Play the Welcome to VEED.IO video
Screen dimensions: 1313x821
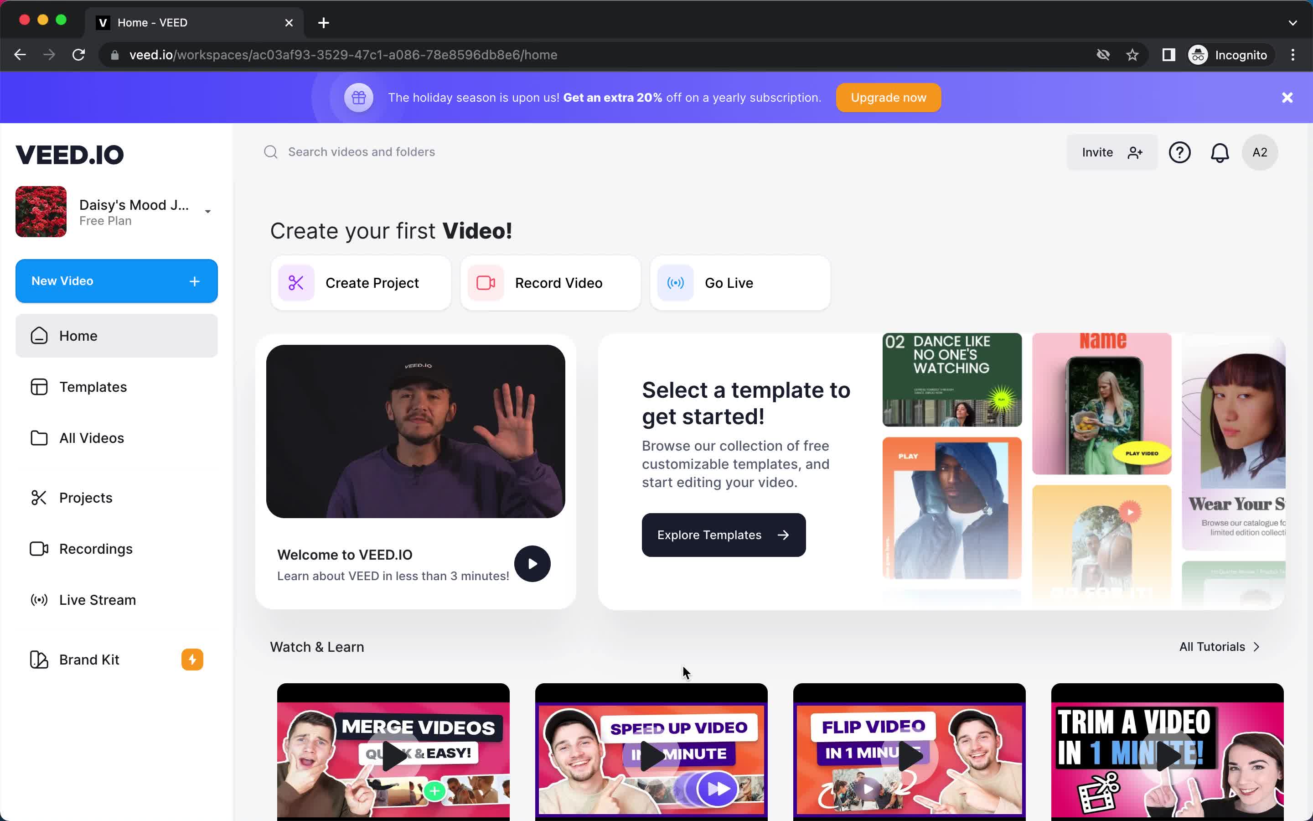coord(532,563)
